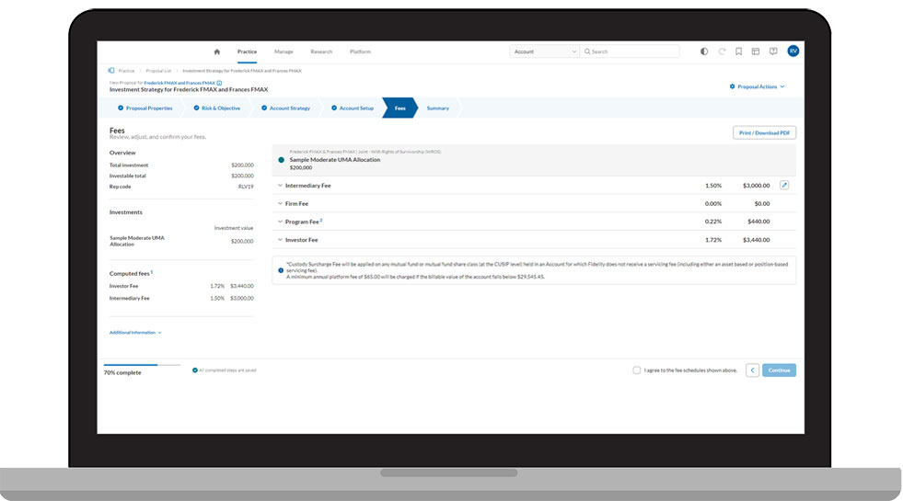Click into the Search input field
903x501 pixels.
click(x=632, y=51)
